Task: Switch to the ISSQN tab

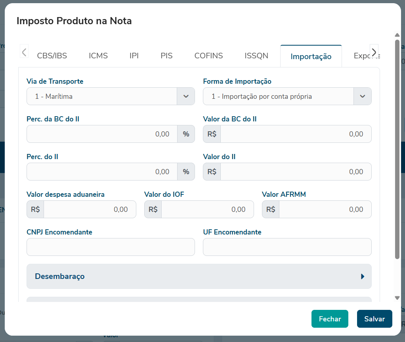Action: (x=256, y=56)
